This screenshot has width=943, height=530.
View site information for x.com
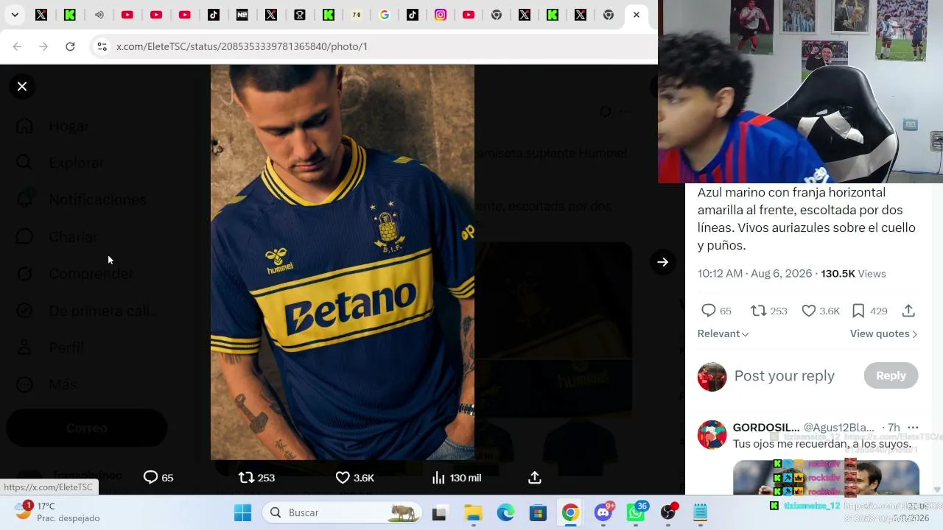coord(102,46)
